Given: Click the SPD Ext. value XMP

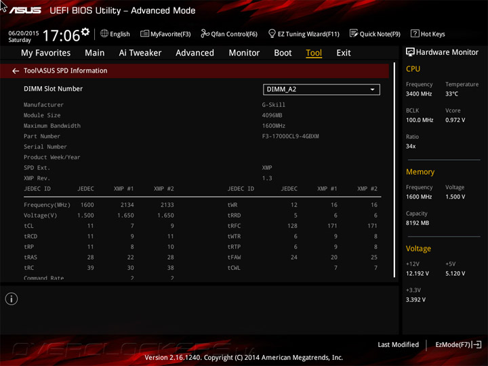Looking at the screenshot, I should click(267, 167).
